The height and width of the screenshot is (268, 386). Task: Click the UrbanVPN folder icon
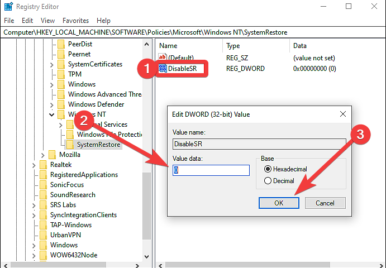[x=44, y=235]
